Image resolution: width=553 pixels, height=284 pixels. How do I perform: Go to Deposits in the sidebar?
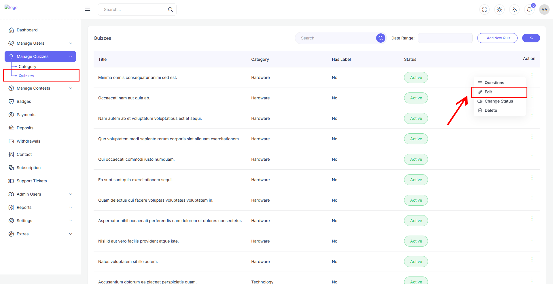[40, 128]
